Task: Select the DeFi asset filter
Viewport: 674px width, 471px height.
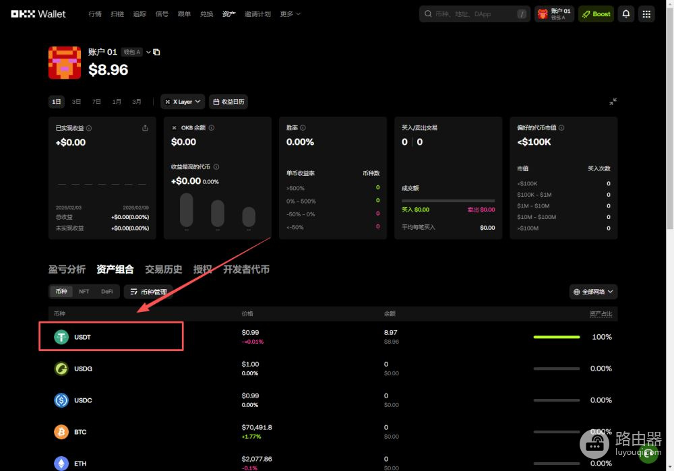Action: (107, 291)
